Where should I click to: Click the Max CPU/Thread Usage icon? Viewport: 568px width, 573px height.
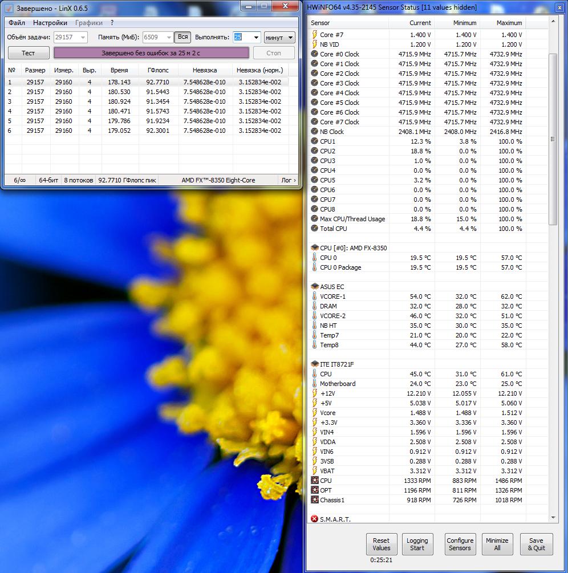pos(314,218)
